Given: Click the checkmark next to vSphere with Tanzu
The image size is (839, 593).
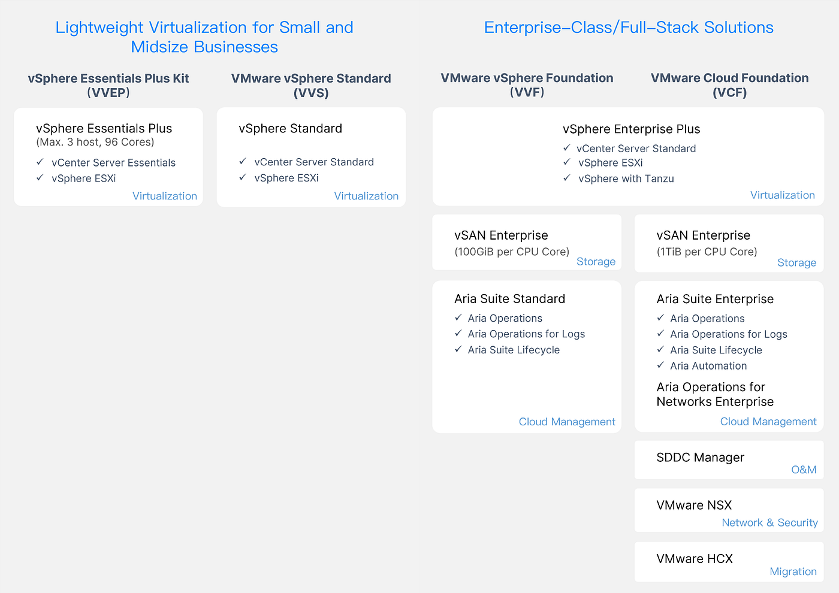Looking at the screenshot, I should pyautogui.click(x=566, y=178).
